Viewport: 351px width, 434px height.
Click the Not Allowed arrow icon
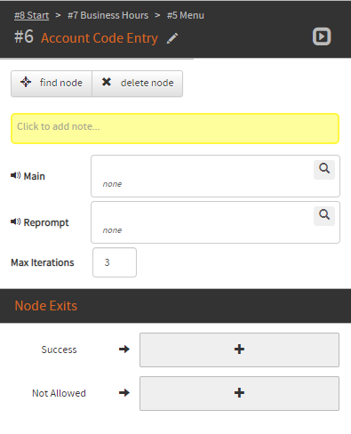(x=124, y=393)
